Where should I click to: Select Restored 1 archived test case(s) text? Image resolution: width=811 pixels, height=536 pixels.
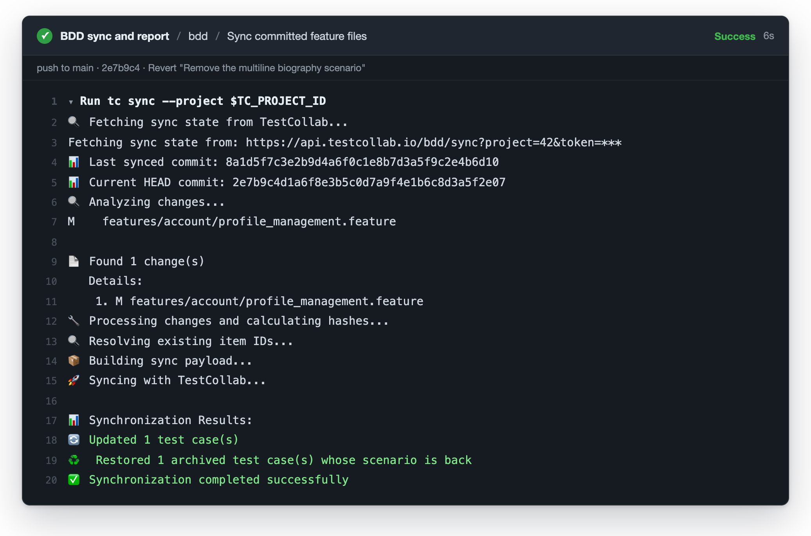click(x=284, y=460)
